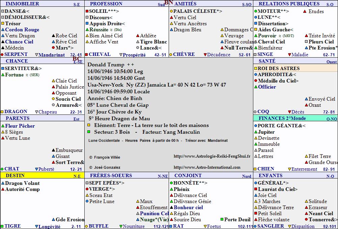Click the CHÈVRE sign label
The height and width of the screenshot is (229, 338).
pos(184,55)
